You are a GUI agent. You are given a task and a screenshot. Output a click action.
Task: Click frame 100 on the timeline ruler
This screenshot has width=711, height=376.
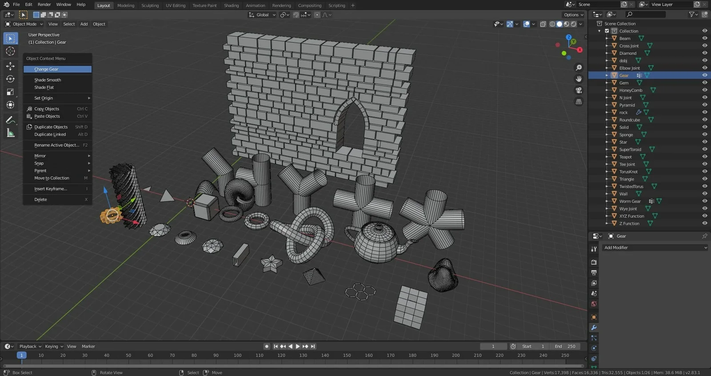click(x=238, y=355)
